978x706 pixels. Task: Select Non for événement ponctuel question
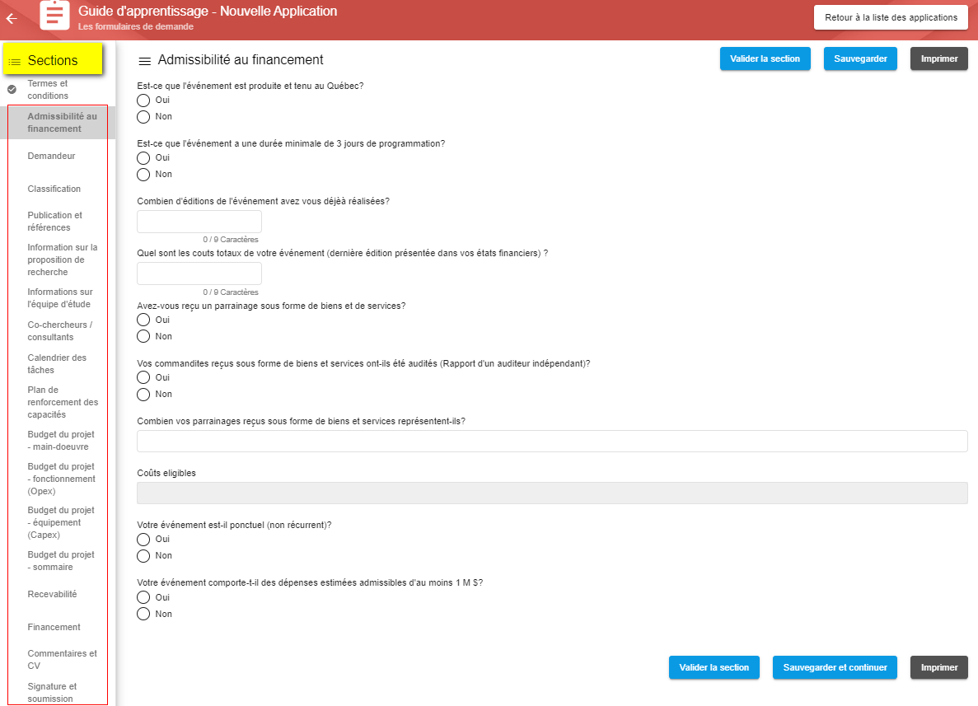pyautogui.click(x=143, y=556)
